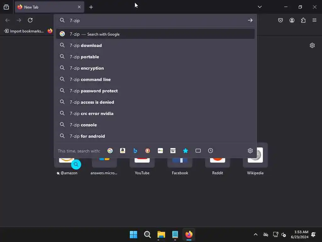
Task: Personalize new tab gear icon
Action: [x=312, y=45]
